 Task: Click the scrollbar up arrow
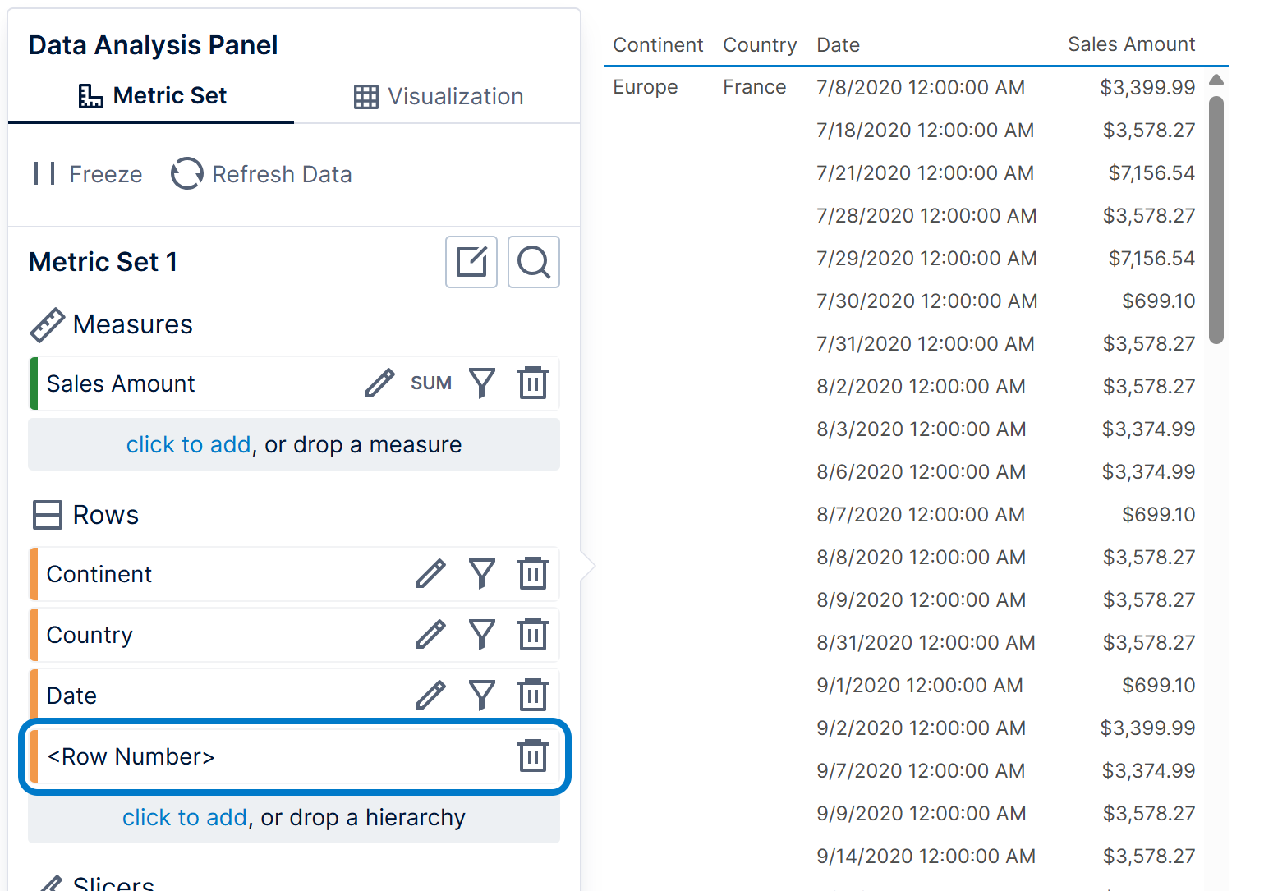tap(1216, 80)
